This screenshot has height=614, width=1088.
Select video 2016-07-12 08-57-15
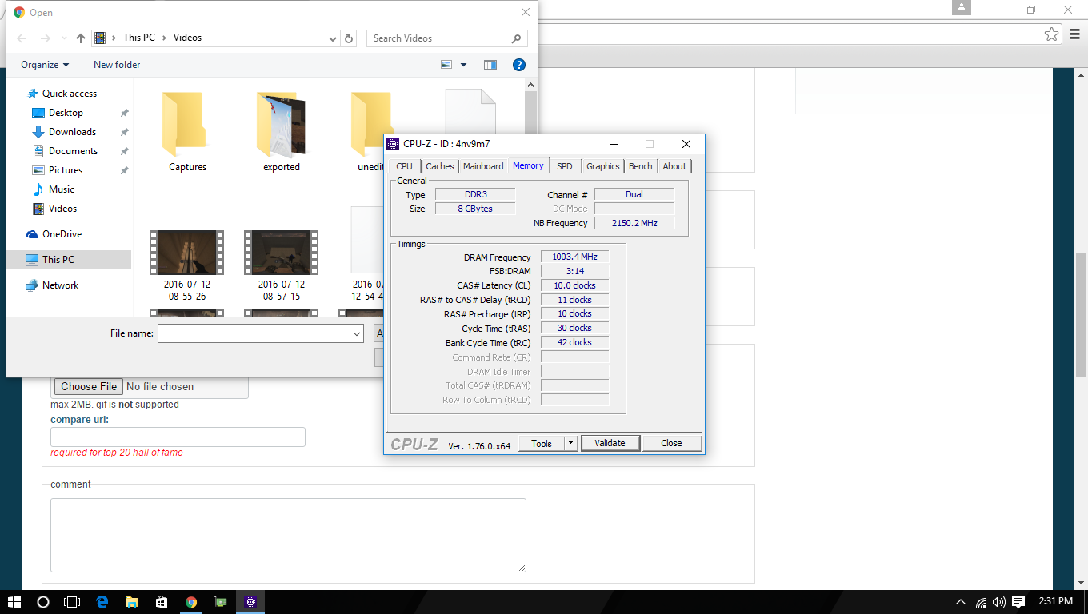(282, 266)
